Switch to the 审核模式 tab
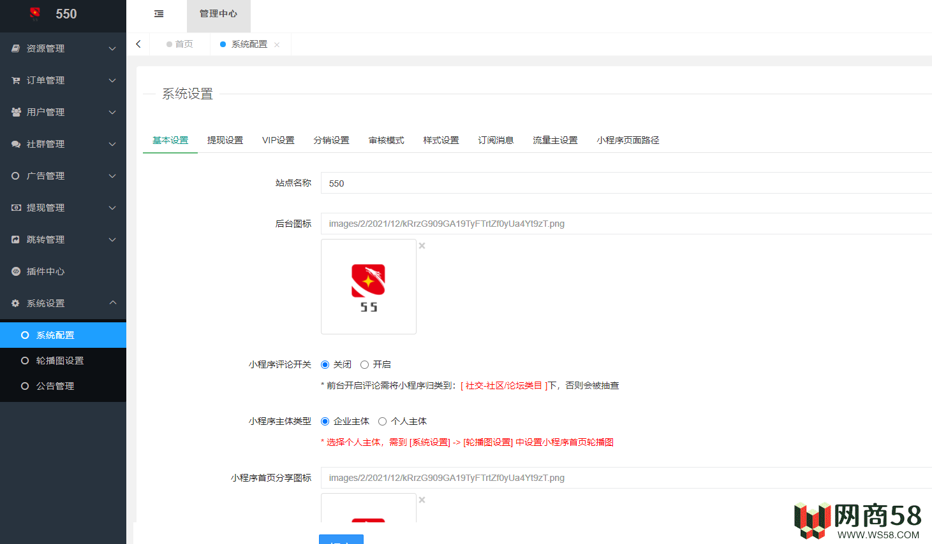Image resolution: width=932 pixels, height=544 pixels. tap(387, 140)
